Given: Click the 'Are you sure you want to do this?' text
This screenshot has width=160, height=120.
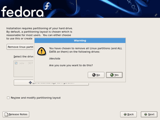Looking at the screenshot, I should click(71, 65).
